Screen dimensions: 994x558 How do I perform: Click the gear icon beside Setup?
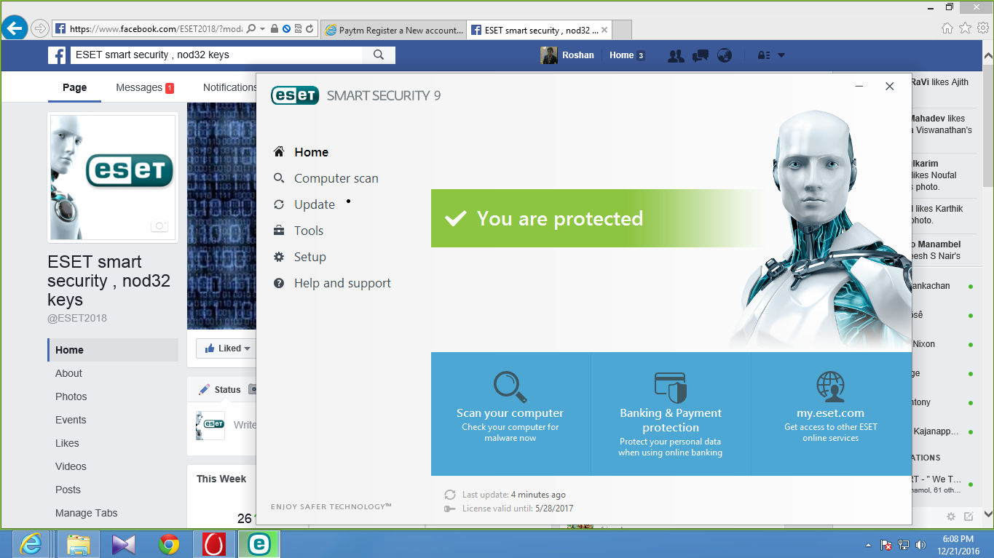(x=279, y=257)
